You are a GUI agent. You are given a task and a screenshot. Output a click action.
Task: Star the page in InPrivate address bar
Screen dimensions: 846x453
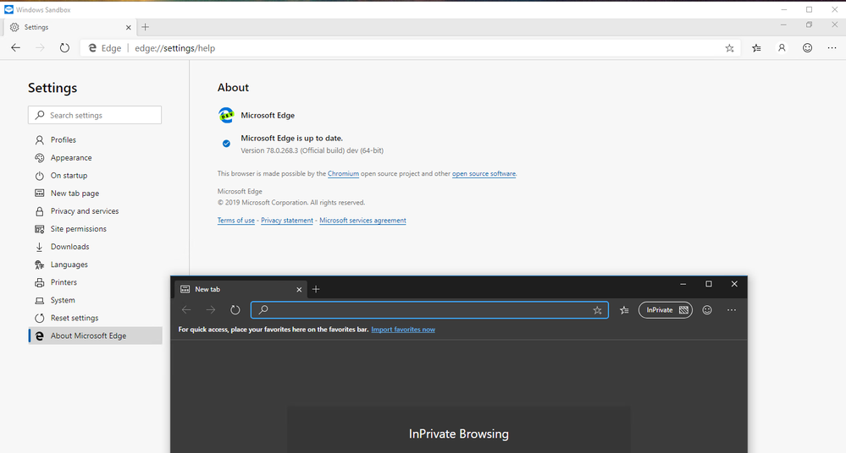597,310
